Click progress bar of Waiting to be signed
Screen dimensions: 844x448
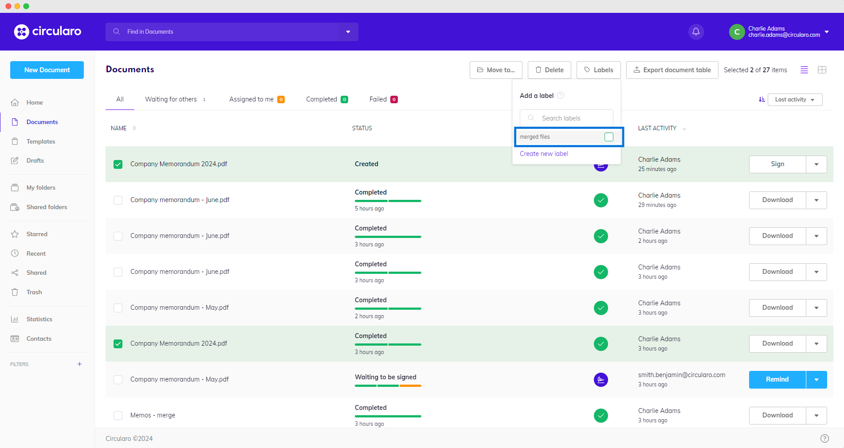click(x=388, y=386)
